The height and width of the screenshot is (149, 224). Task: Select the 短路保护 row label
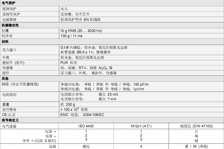[x=10, y=9]
